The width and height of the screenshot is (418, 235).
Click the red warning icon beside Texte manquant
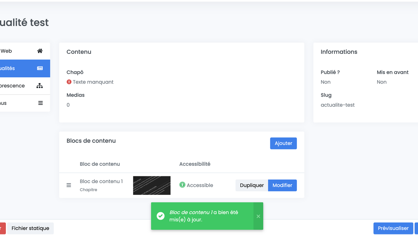pyautogui.click(x=69, y=82)
